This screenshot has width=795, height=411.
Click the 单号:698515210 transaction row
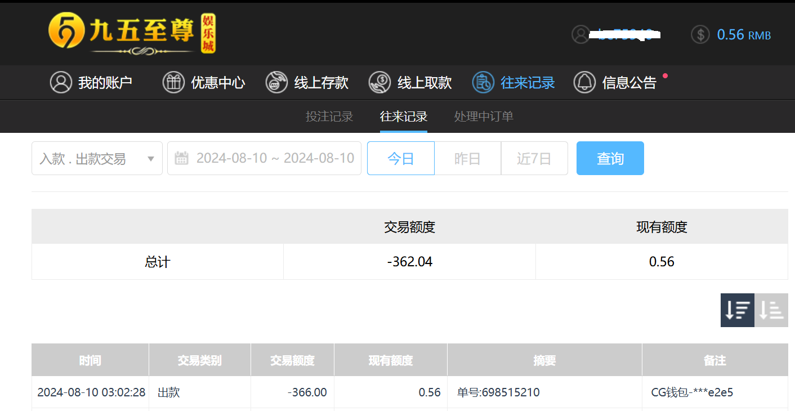click(x=498, y=392)
